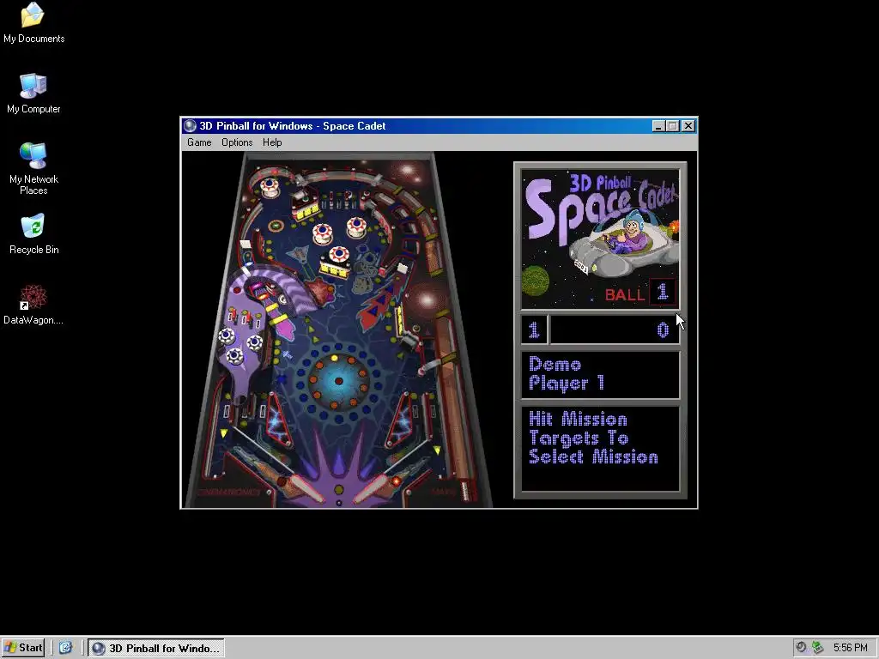Maximize the 3D Pinball window
Viewport: 879px width, 659px height.
[x=673, y=126]
